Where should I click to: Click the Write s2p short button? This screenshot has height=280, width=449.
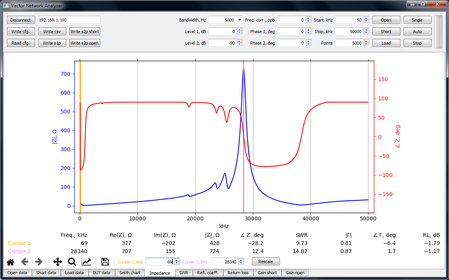[85, 32]
